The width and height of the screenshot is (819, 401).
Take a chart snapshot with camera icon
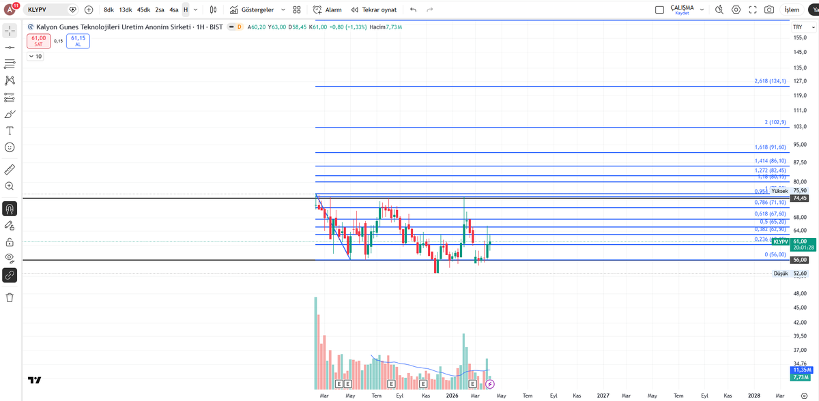[769, 10]
